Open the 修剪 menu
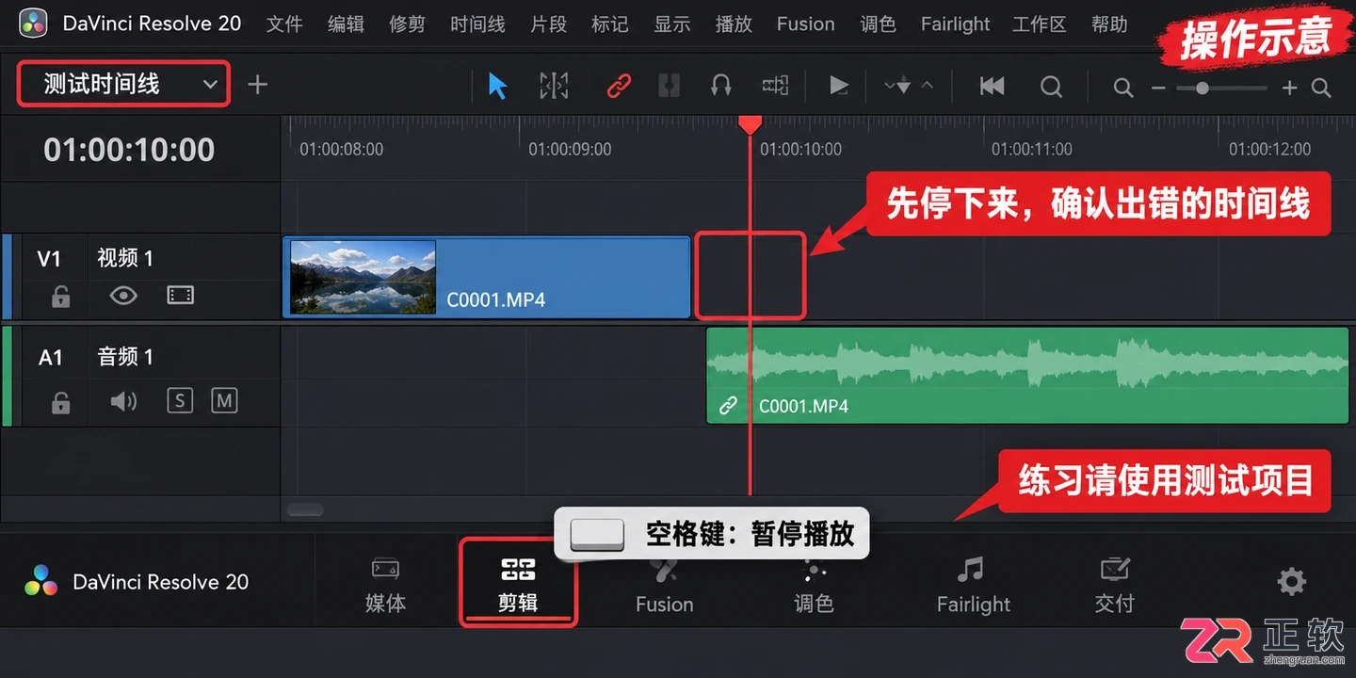 (x=407, y=24)
